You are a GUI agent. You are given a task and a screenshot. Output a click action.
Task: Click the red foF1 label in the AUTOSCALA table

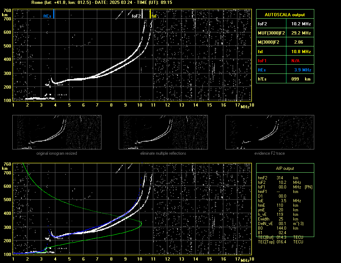[x=262, y=61]
